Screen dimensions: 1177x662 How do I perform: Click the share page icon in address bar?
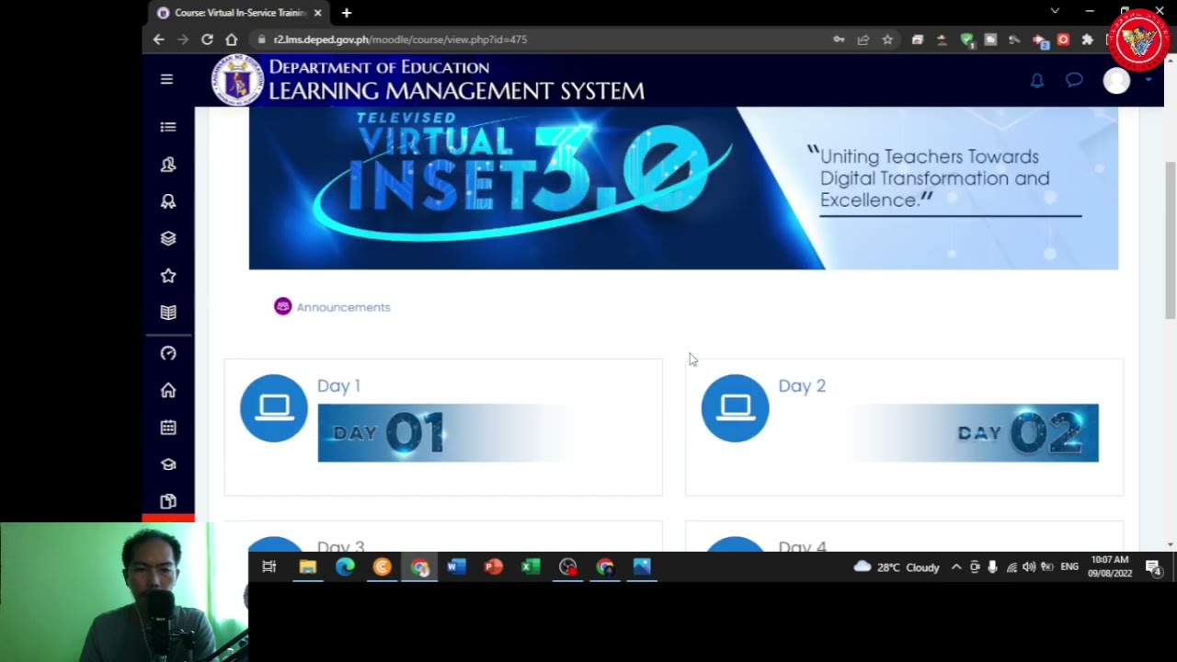(x=863, y=40)
